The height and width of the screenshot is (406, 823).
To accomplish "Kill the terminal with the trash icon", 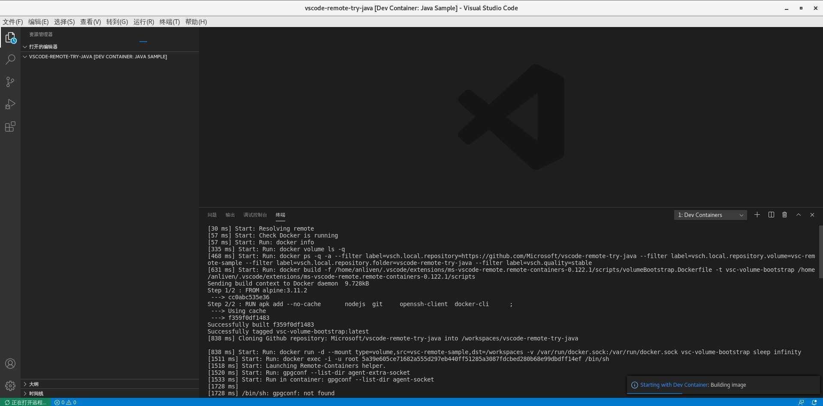I will tap(784, 215).
